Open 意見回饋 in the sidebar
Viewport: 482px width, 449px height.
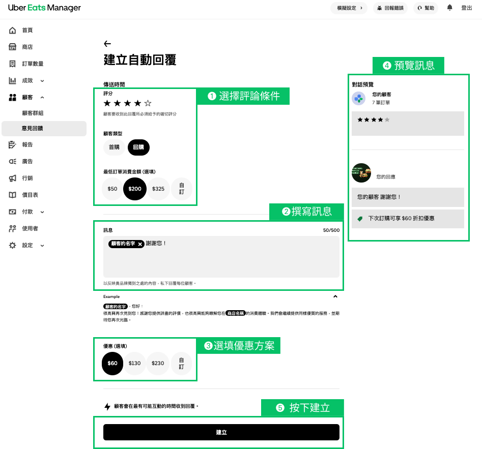click(33, 129)
